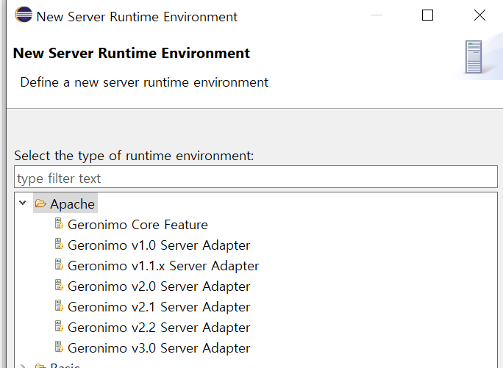Maximize the New Server Runtime Environment dialog
The height and width of the screenshot is (368, 503).
point(427,15)
